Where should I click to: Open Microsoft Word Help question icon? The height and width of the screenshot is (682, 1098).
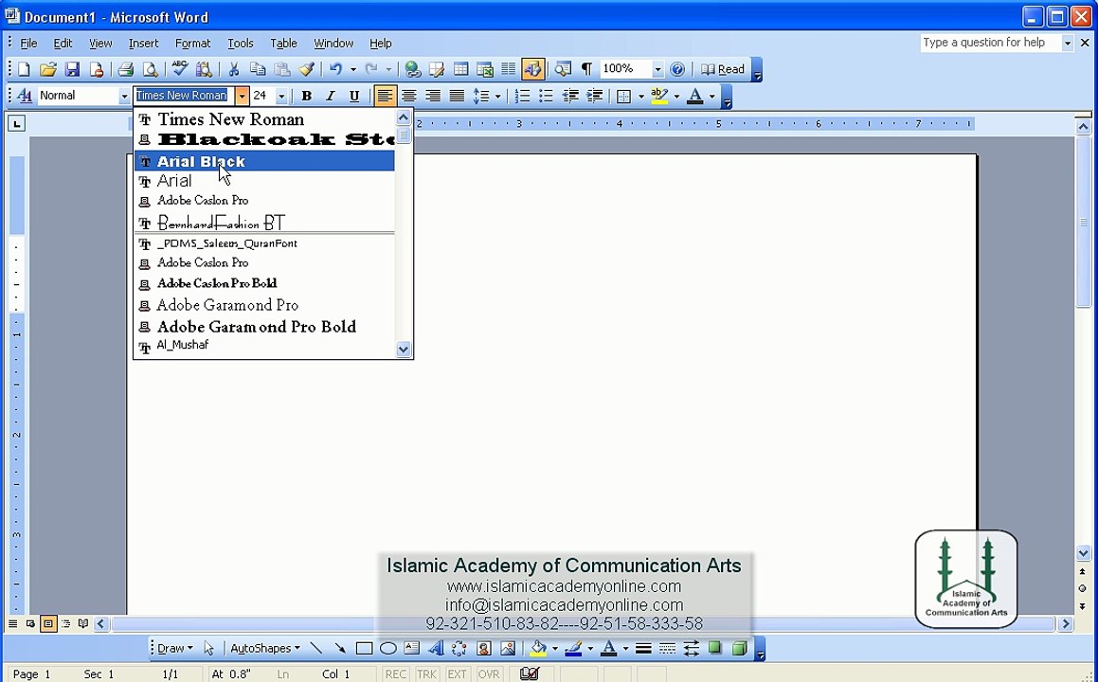point(677,69)
